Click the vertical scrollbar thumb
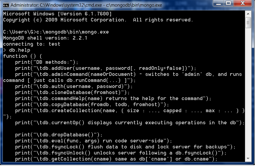 click(248, 23)
